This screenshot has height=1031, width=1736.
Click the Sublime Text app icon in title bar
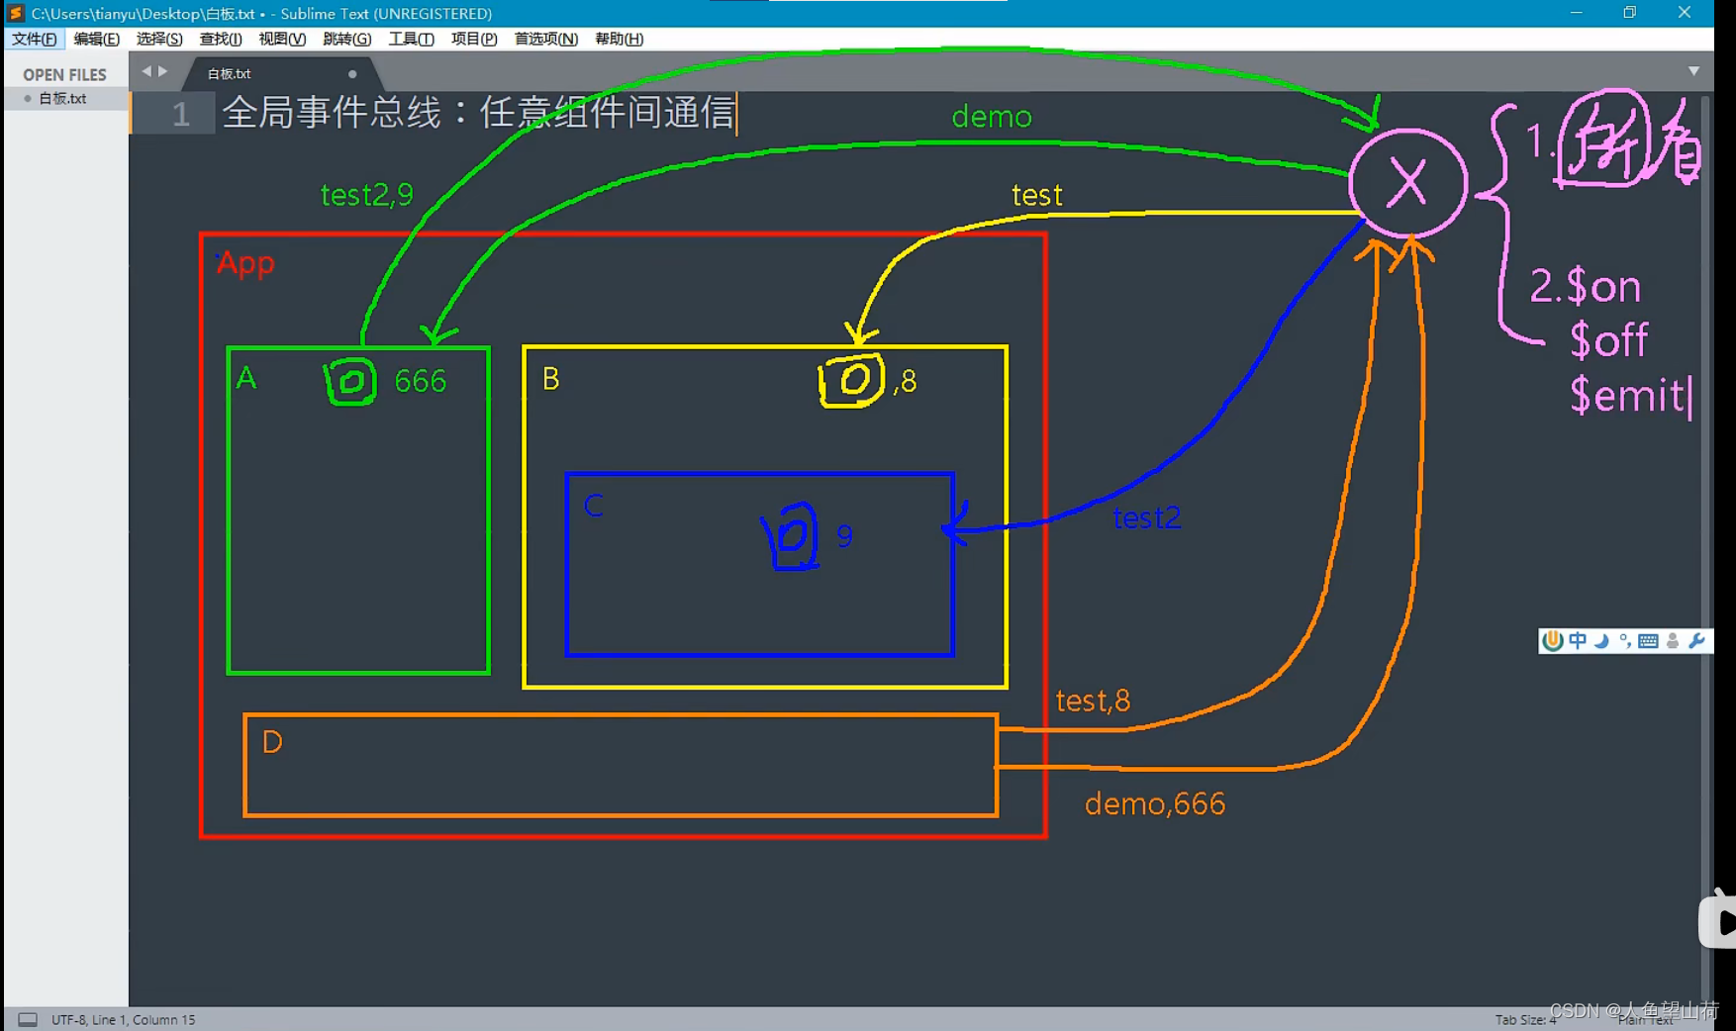16,13
